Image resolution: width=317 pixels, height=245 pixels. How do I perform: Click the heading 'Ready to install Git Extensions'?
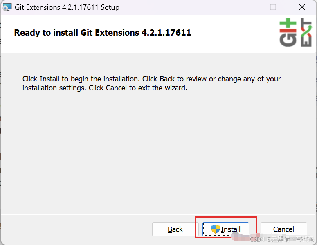pos(103,33)
